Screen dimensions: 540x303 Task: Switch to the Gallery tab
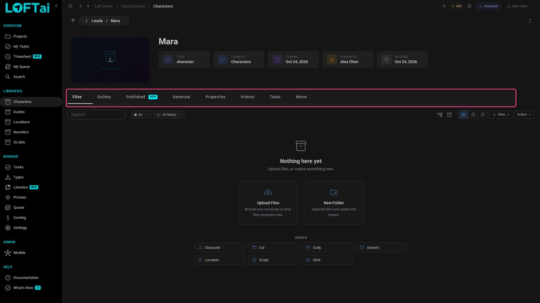[x=104, y=97]
